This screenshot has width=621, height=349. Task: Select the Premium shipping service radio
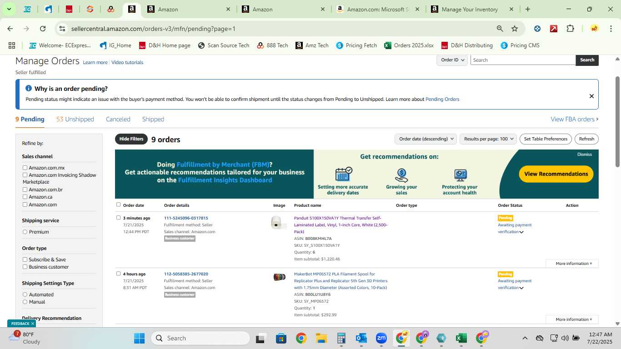[x=25, y=232]
